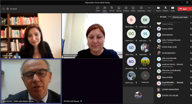Collapse the Bu toplantı participants section

(x=158, y=17)
